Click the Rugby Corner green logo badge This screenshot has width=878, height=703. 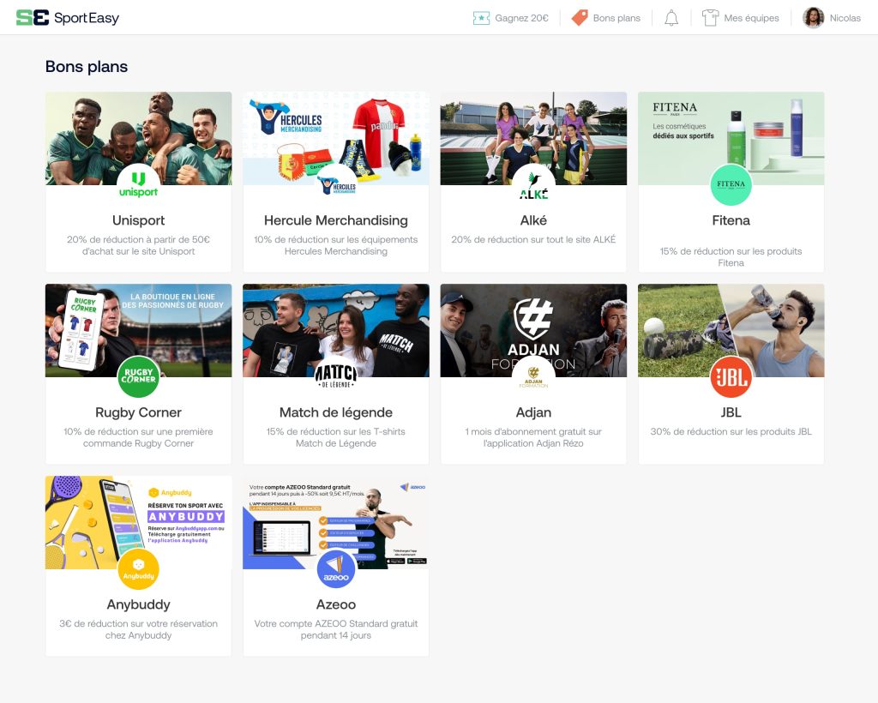point(138,376)
